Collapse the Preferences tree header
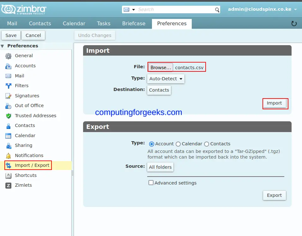 pyautogui.click(x=2, y=46)
